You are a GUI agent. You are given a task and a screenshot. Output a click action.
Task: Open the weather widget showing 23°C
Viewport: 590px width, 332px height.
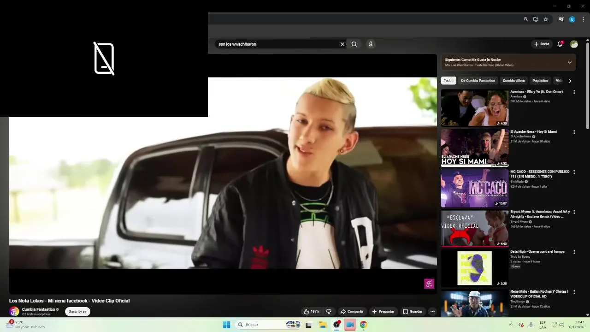26,325
